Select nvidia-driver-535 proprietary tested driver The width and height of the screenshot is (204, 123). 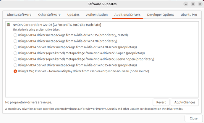click(15, 35)
